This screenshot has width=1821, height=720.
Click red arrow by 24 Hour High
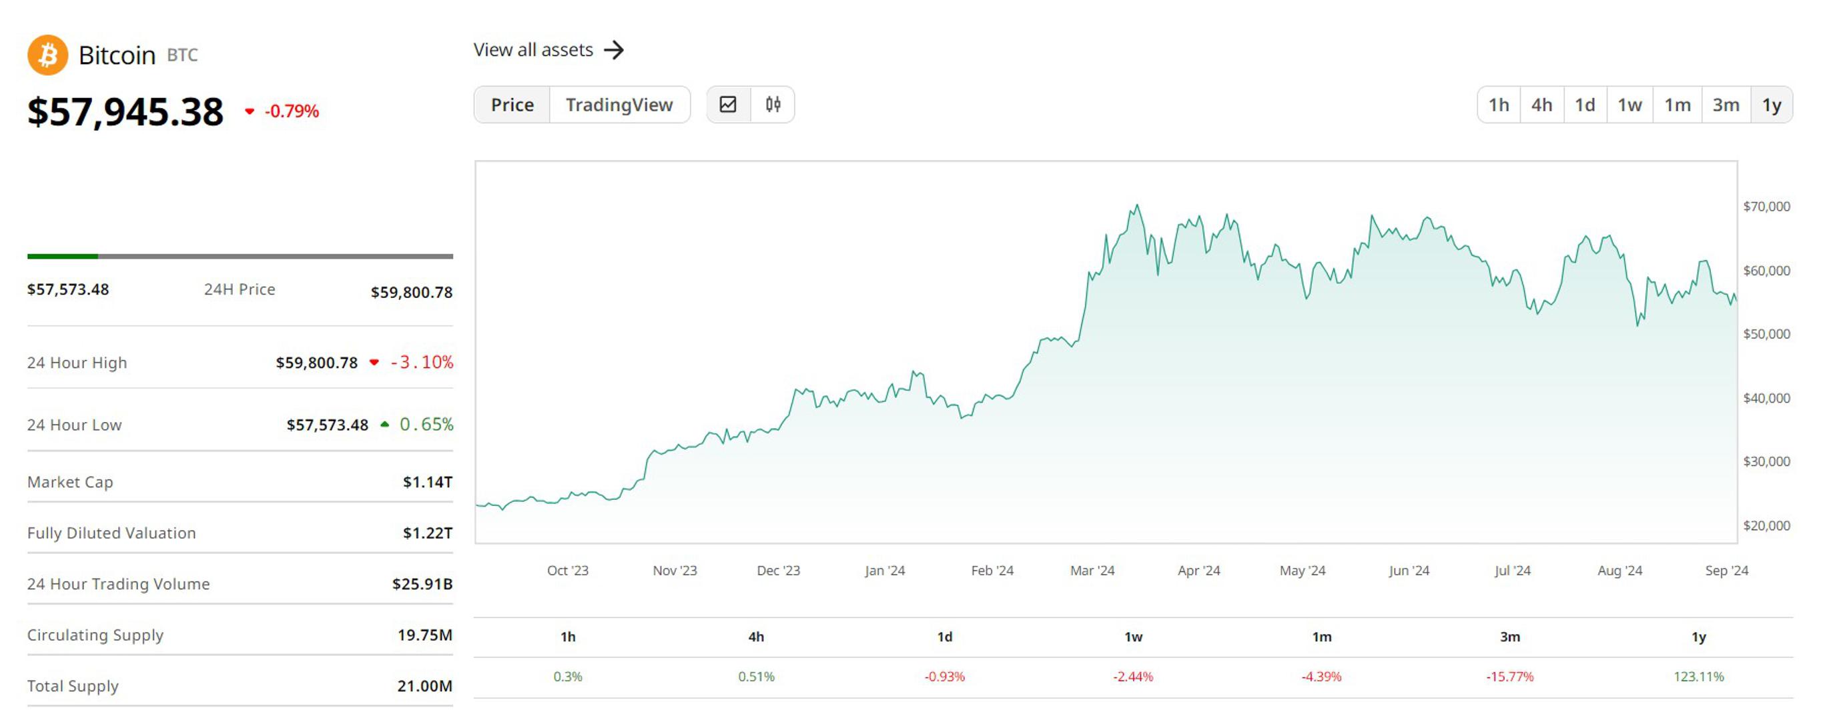pyautogui.click(x=374, y=363)
